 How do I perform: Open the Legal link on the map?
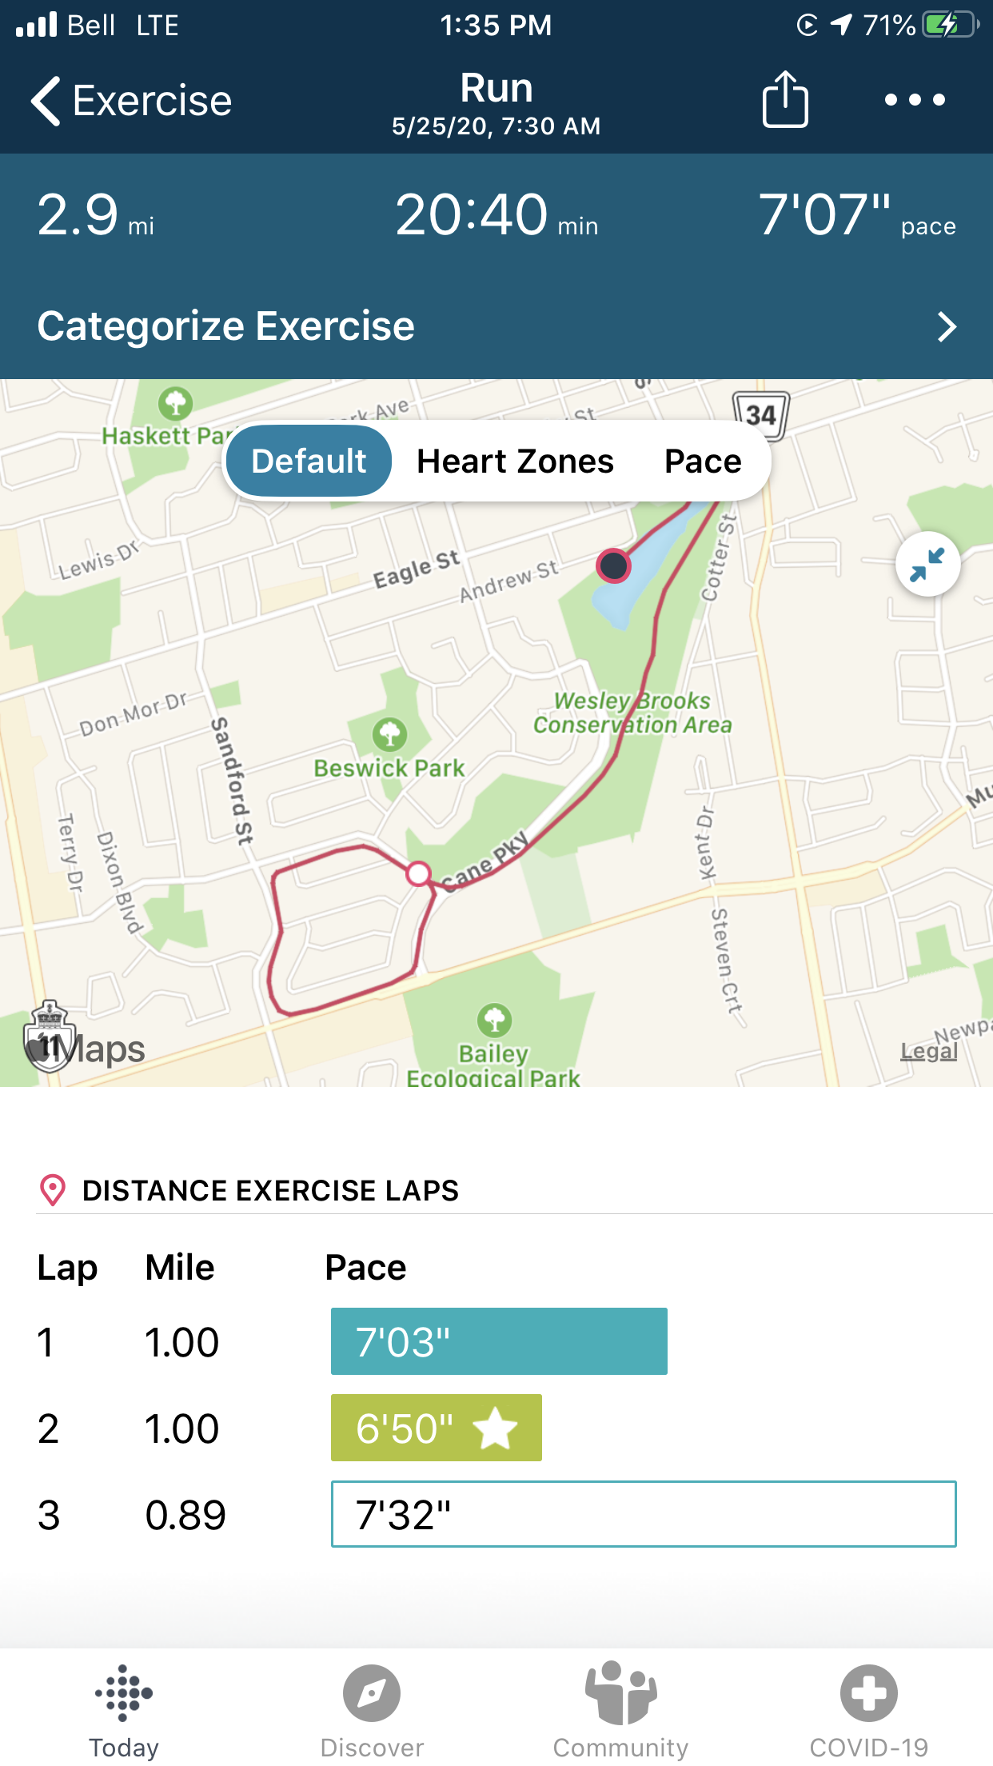(x=927, y=1051)
